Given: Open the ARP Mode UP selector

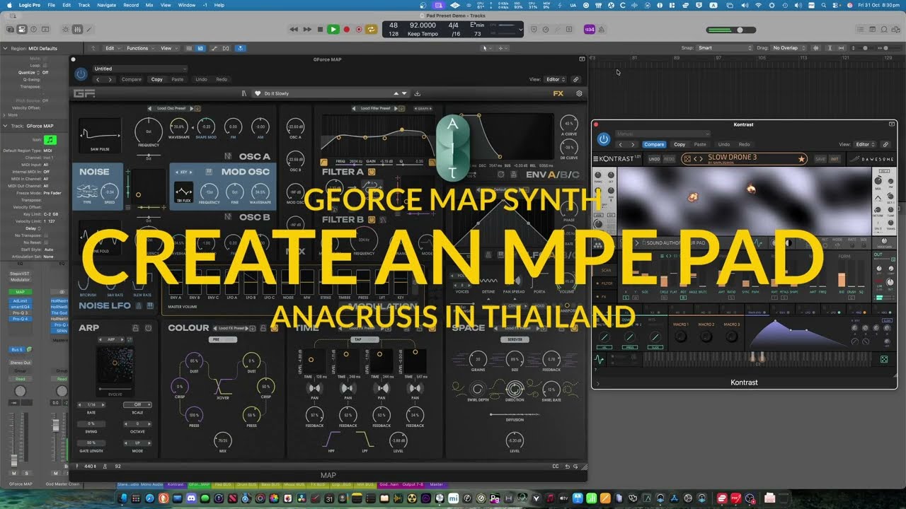Looking at the screenshot, I should pos(137,443).
